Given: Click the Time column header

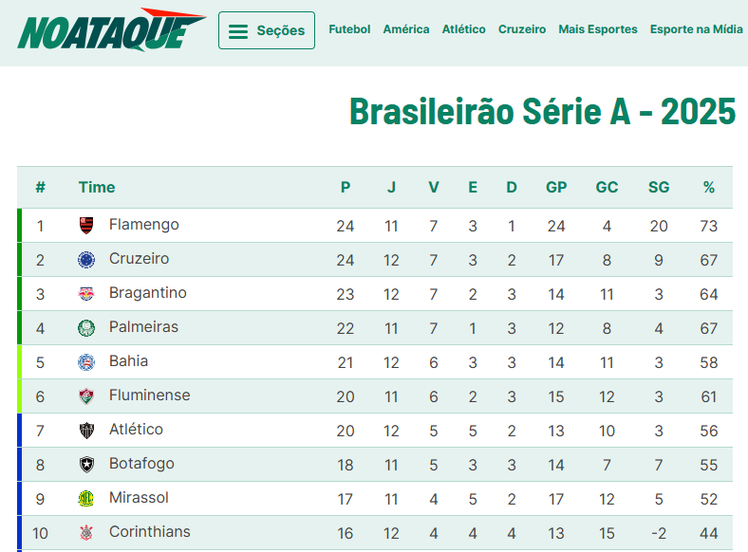Looking at the screenshot, I should pyautogui.click(x=97, y=188).
